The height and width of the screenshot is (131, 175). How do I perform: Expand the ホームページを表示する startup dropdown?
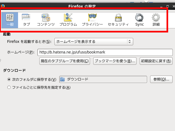click(94, 42)
